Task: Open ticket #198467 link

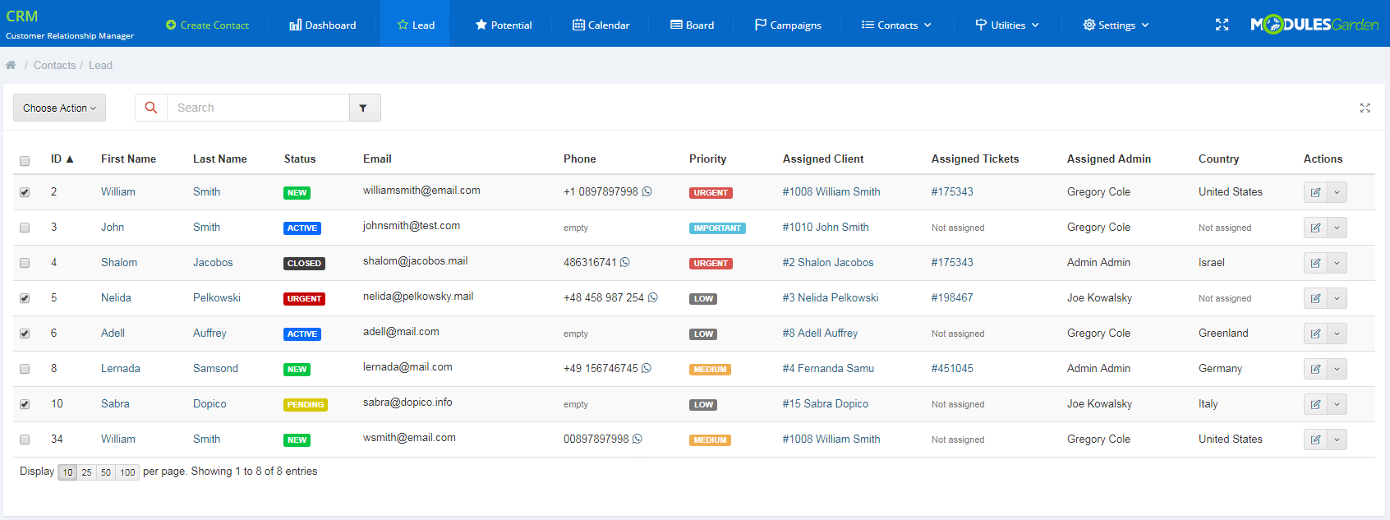Action: (952, 297)
